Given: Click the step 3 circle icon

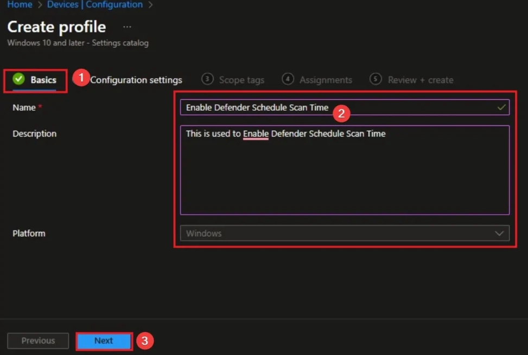Looking at the screenshot, I should click(207, 79).
